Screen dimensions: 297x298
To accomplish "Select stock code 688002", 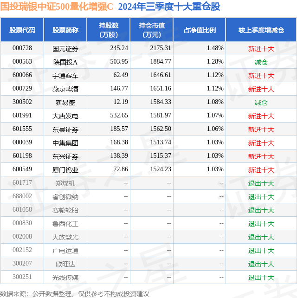I will click(22, 196).
